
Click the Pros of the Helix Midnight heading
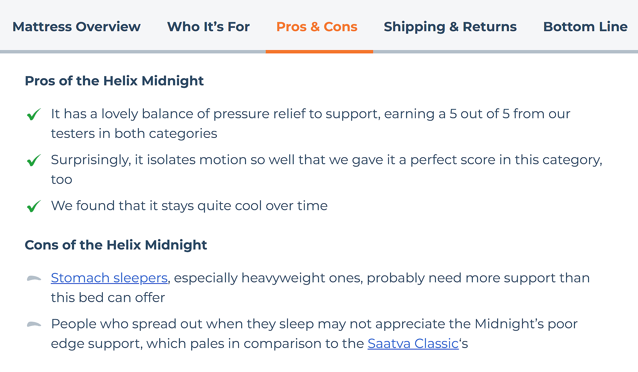click(114, 81)
